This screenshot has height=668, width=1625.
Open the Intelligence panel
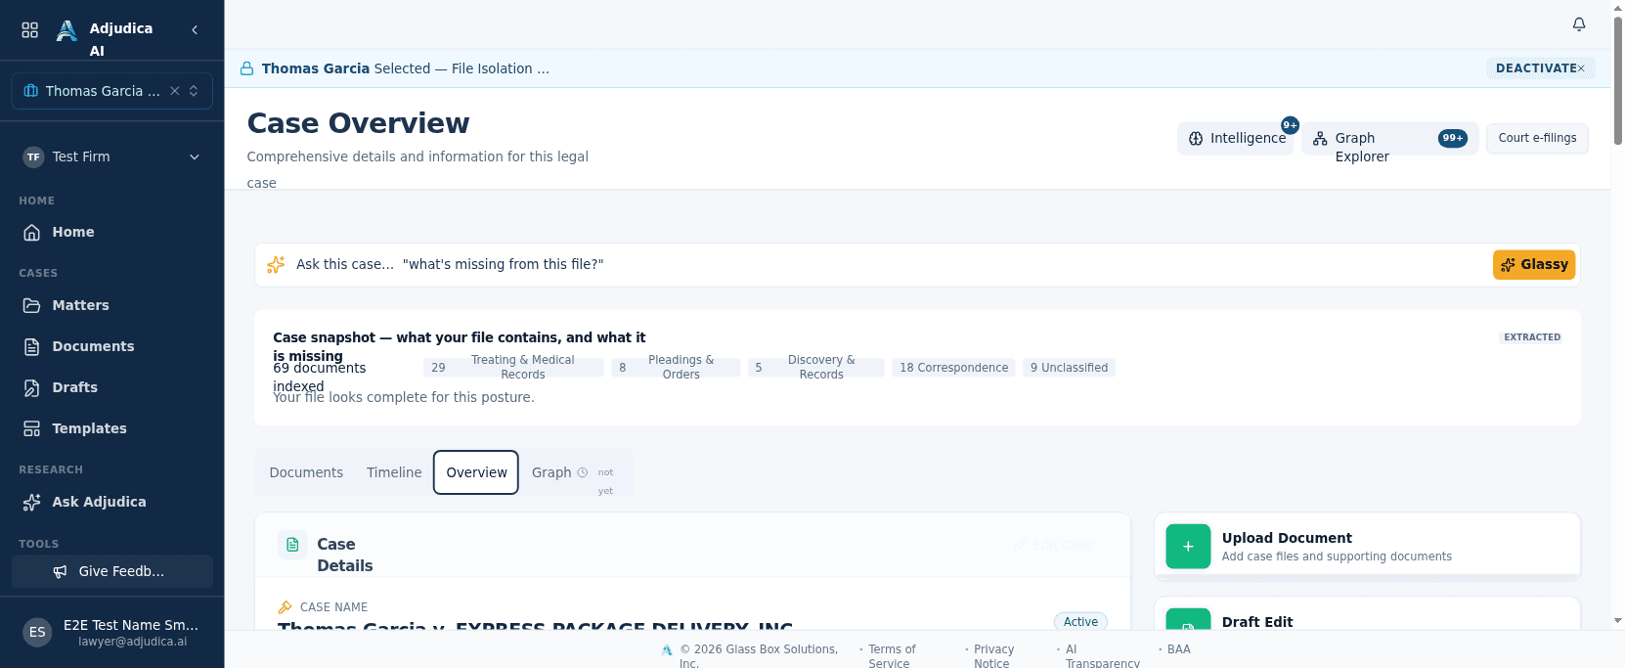click(x=1236, y=138)
